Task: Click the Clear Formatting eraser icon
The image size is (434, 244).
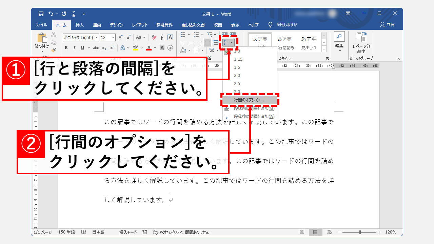Action: pos(154,38)
